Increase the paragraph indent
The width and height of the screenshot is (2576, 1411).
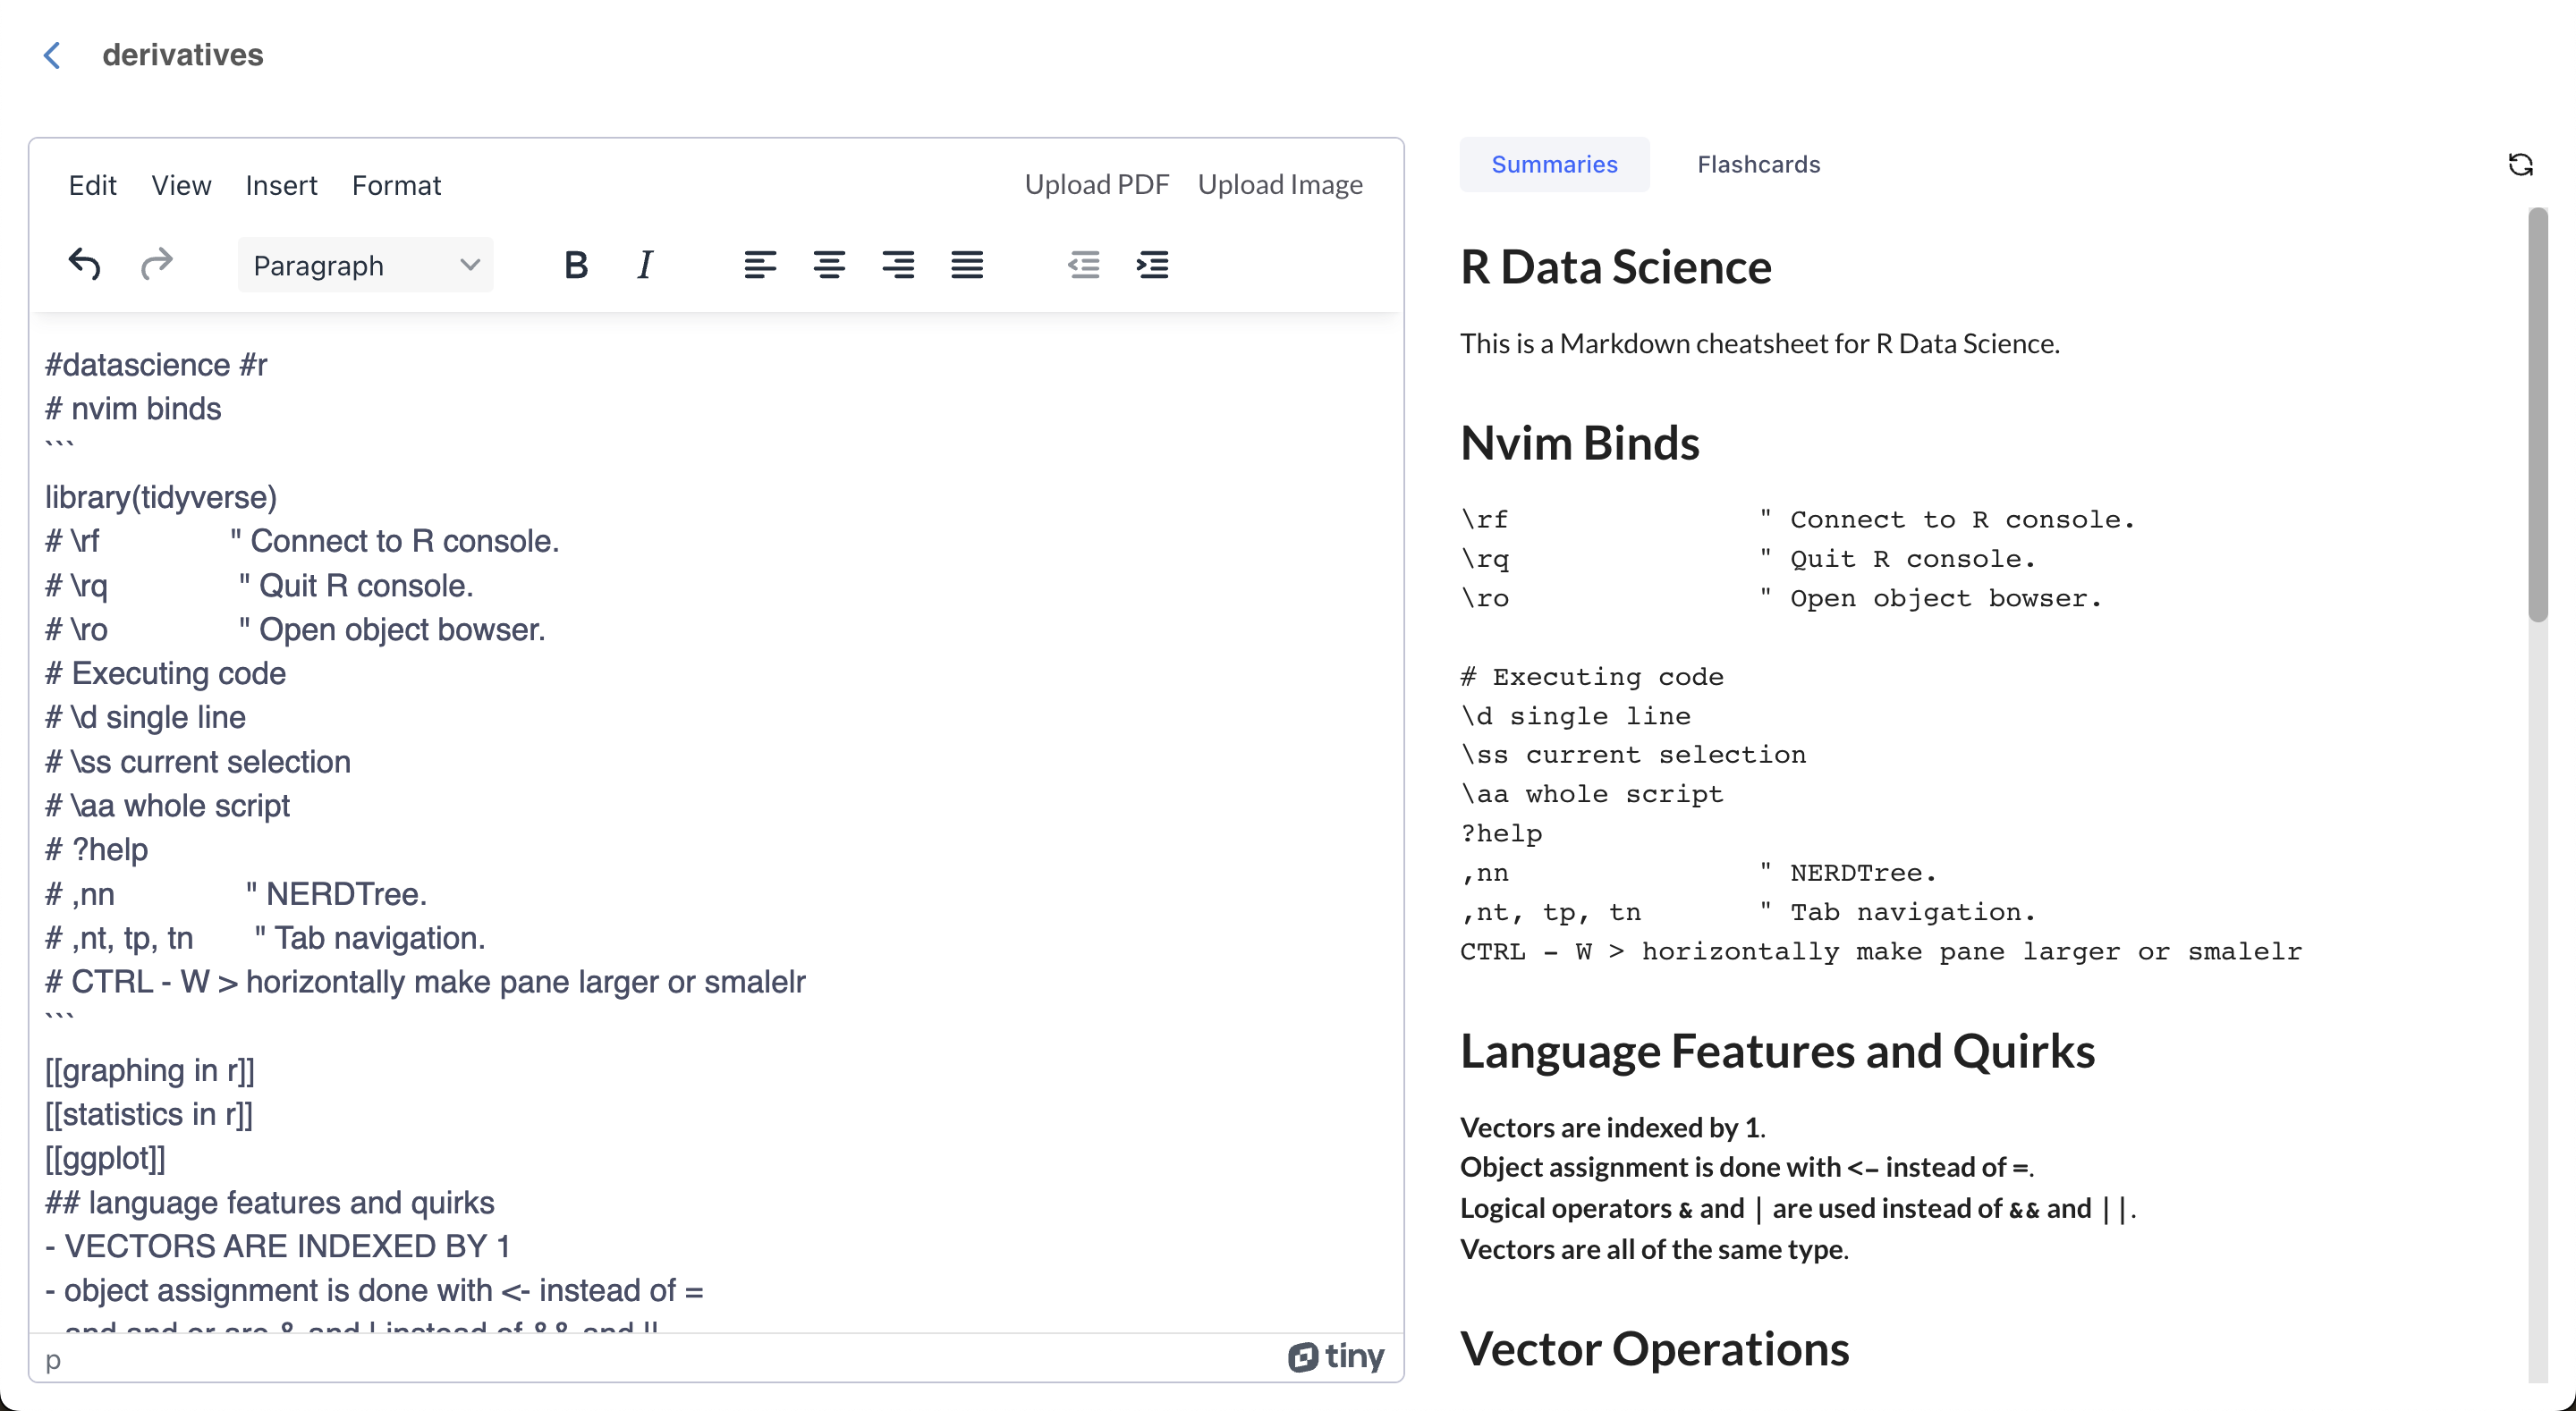click(x=1152, y=265)
